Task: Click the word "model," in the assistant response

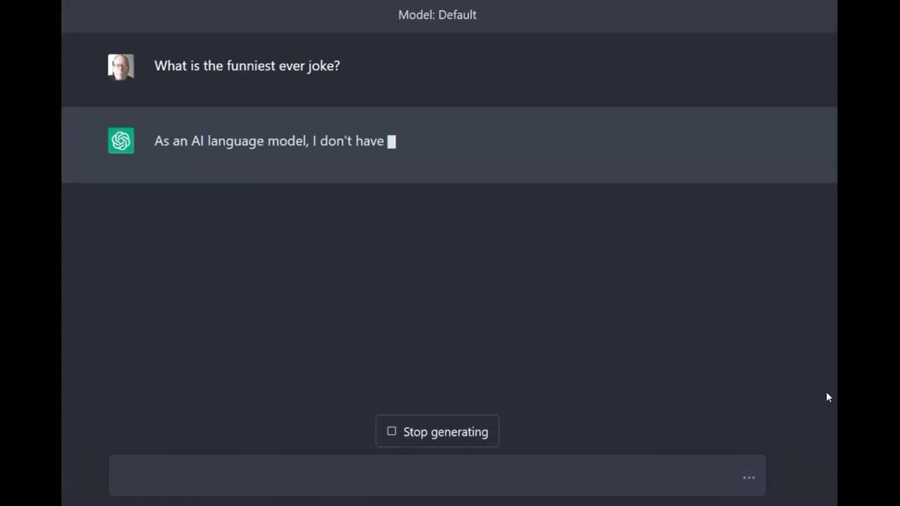Action: (288, 141)
